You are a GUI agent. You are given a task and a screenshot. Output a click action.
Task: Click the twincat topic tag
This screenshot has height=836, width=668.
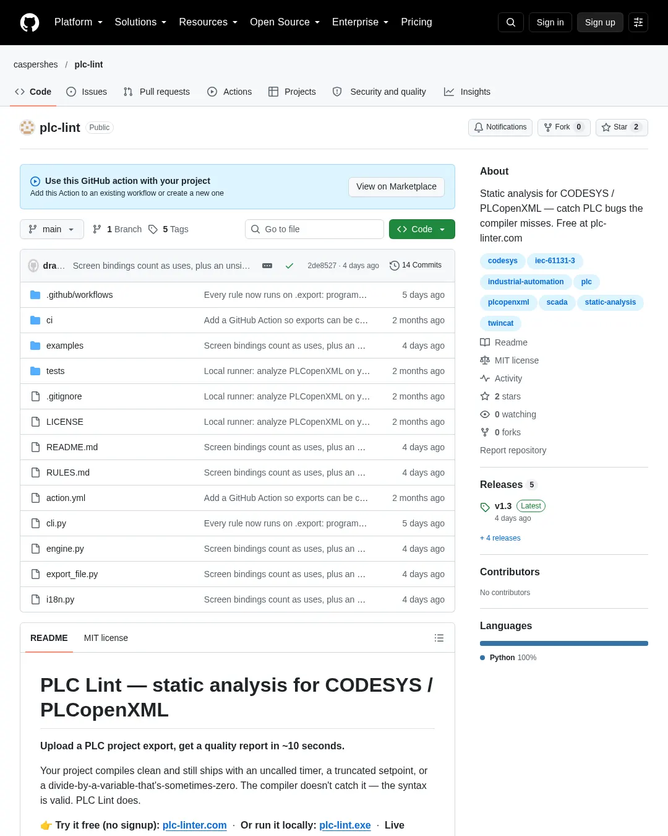(501, 323)
